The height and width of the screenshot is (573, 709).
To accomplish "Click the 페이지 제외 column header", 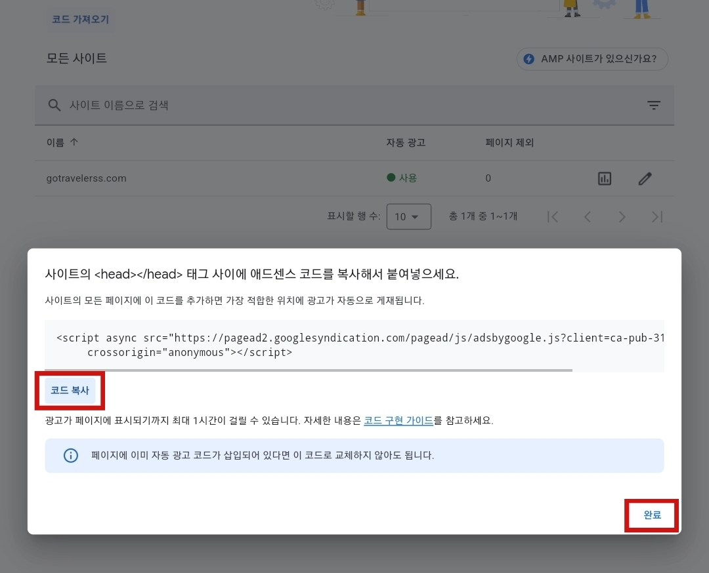I will click(x=509, y=143).
